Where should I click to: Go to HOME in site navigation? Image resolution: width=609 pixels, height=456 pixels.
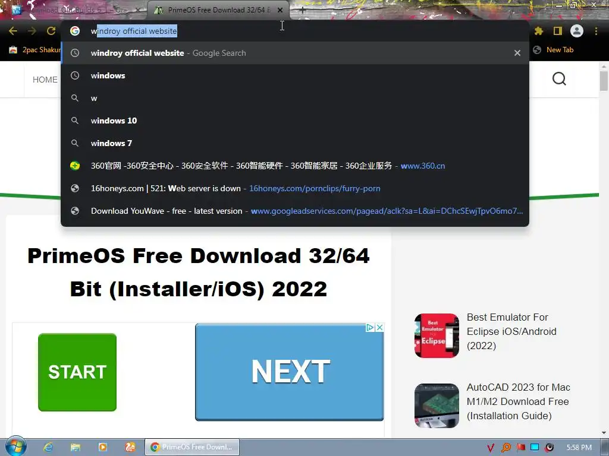[x=45, y=80]
